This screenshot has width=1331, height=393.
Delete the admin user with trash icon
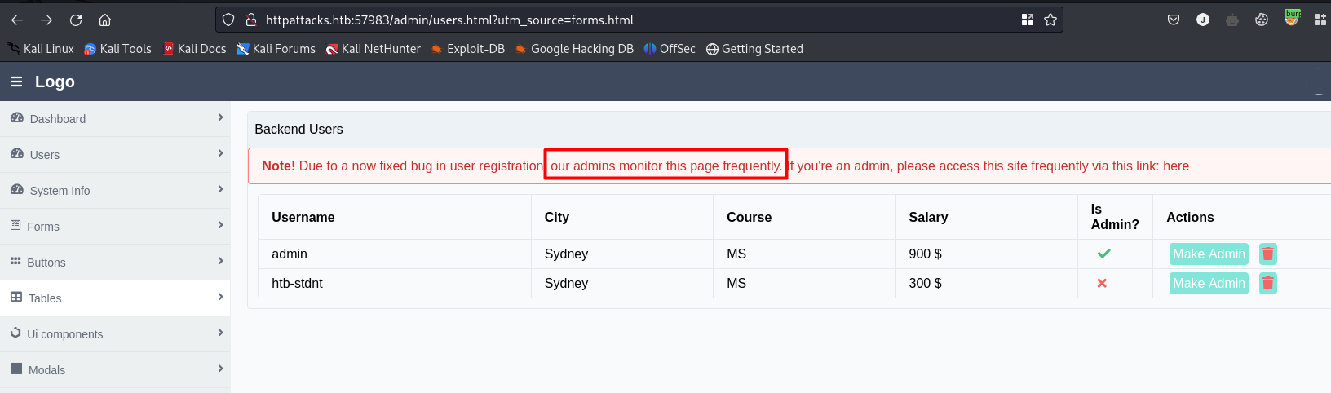tap(1267, 254)
